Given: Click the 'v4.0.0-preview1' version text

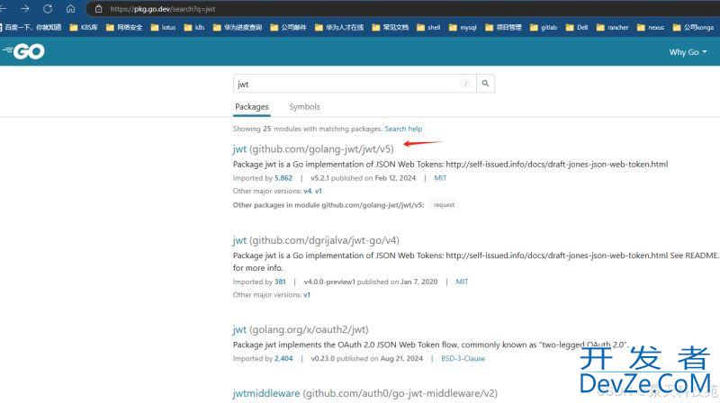Looking at the screenshot, I should [x=329, y=282].
